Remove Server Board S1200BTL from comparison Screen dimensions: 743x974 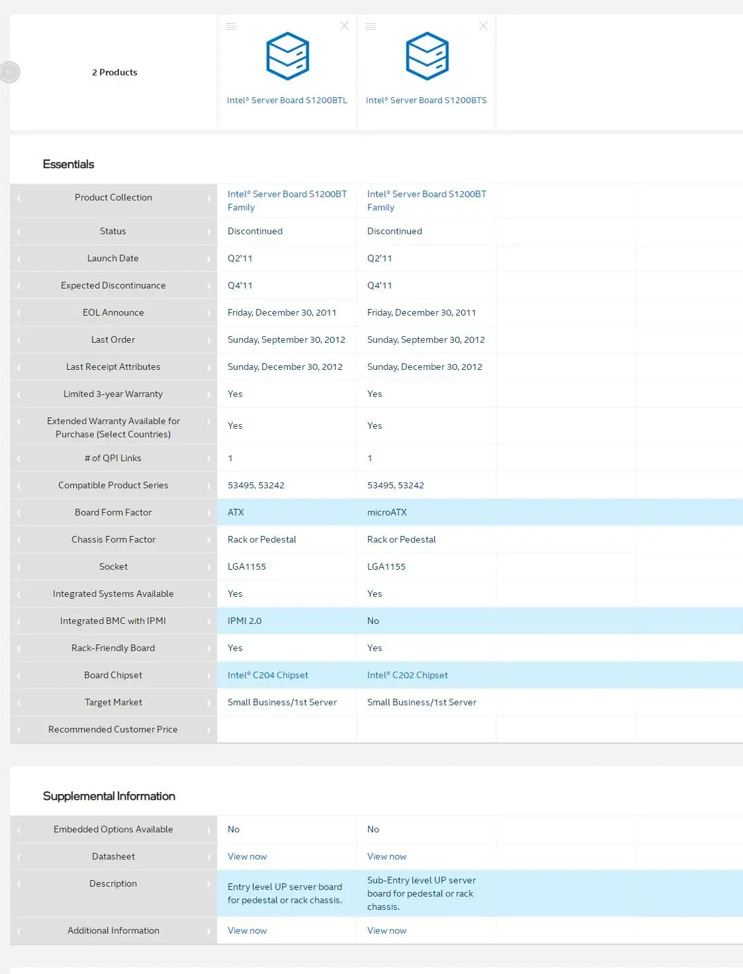click(344, 26)
